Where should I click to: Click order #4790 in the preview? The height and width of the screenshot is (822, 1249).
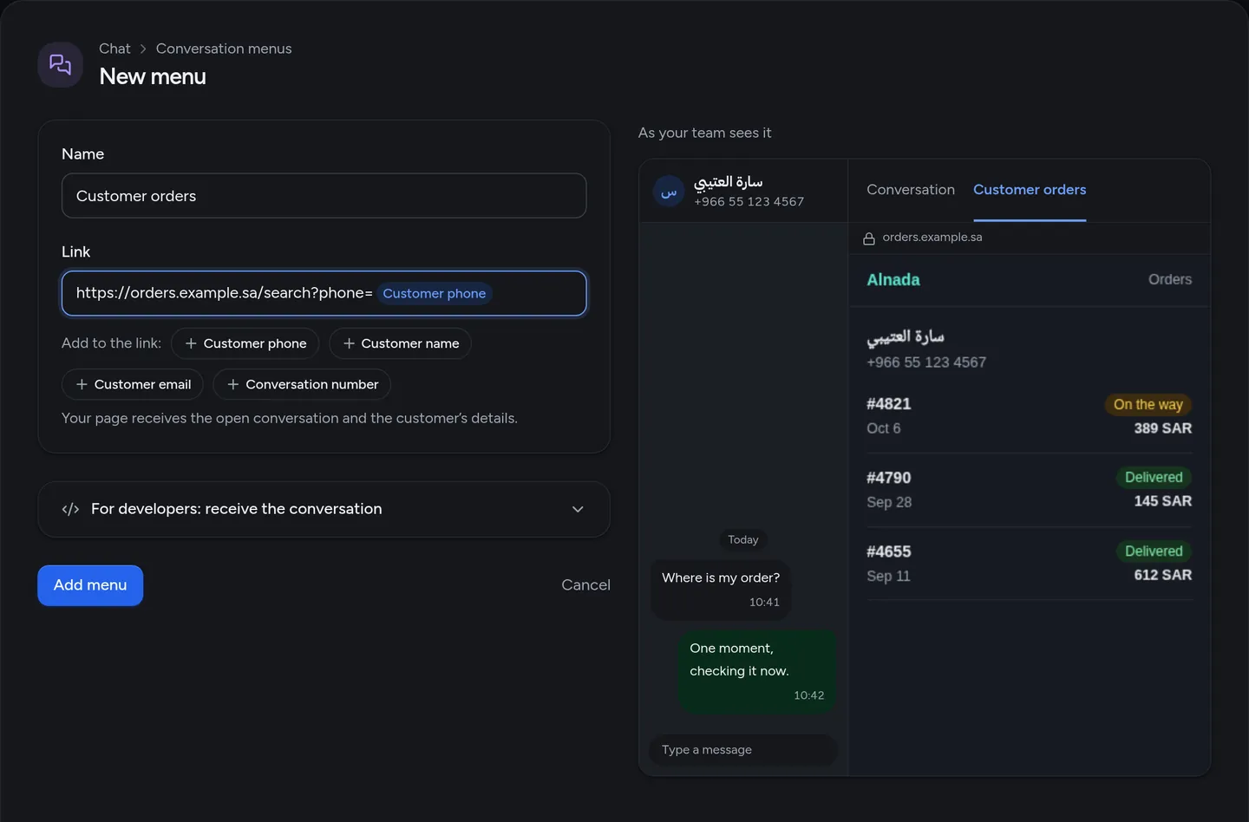coord(1030,490)
